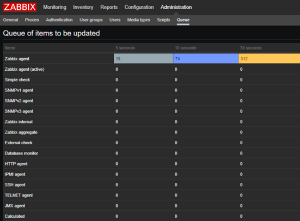Image resolution: width=300 pixels, height=221 pixels.
Task: Click the 5 seconds value for TELNET agent
Action: coord(117,195)
